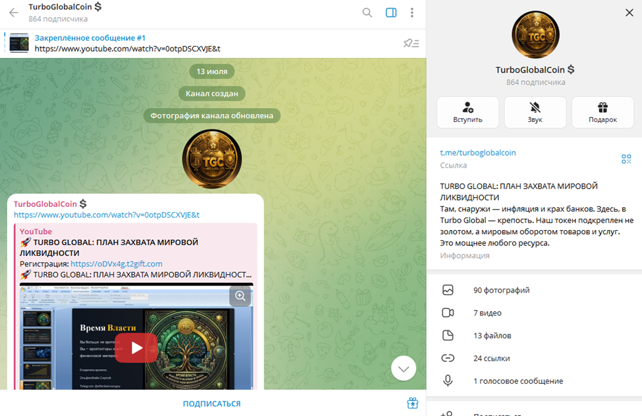The height and width of the screenshot is (416, 642).
Task: Close the channel info panel
Action: (x=629, y=13)
